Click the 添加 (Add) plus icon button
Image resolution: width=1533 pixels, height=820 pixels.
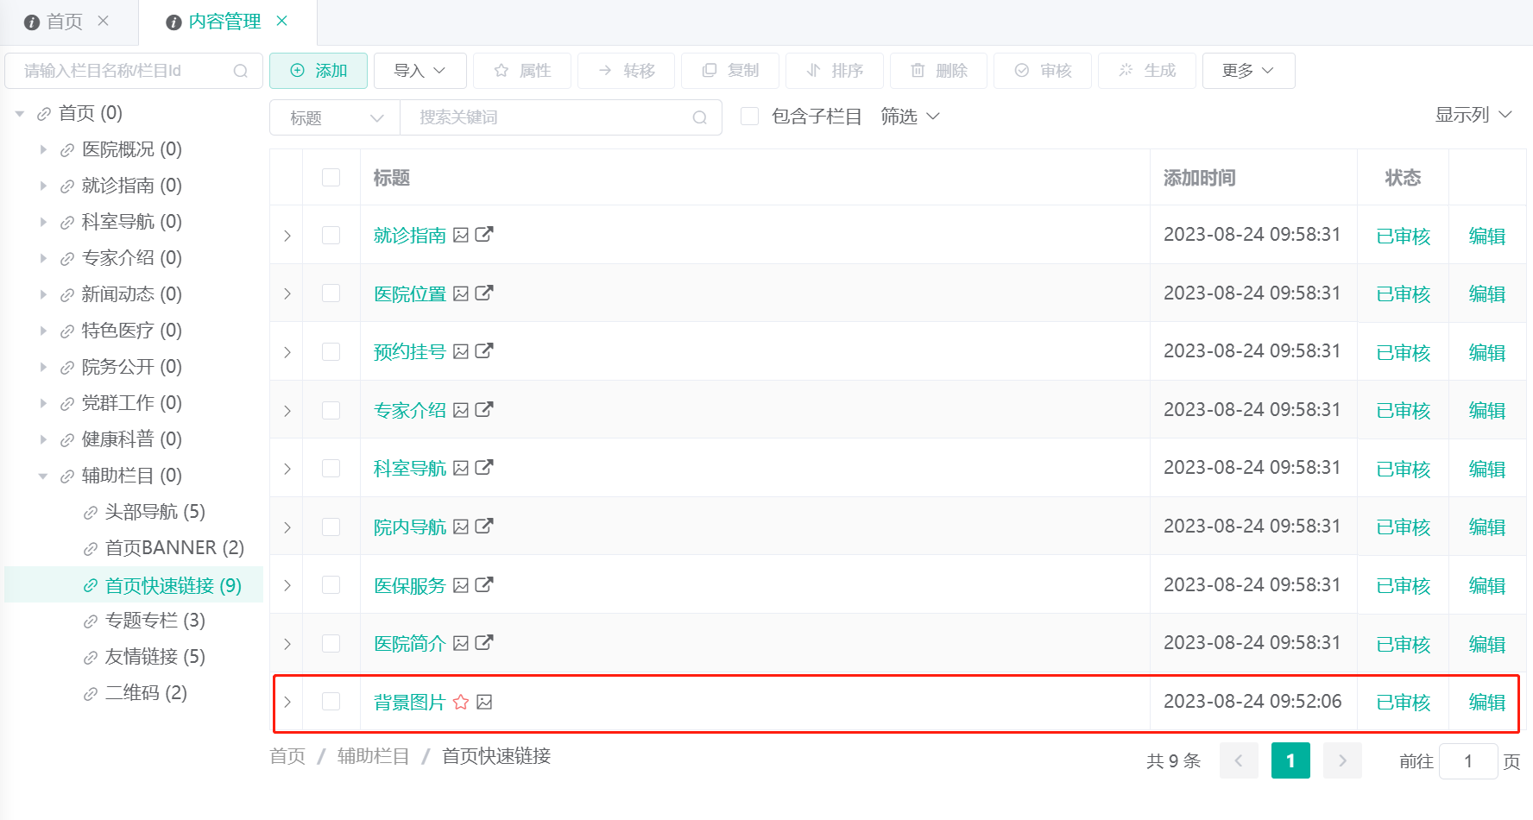[x=297, y=71]
